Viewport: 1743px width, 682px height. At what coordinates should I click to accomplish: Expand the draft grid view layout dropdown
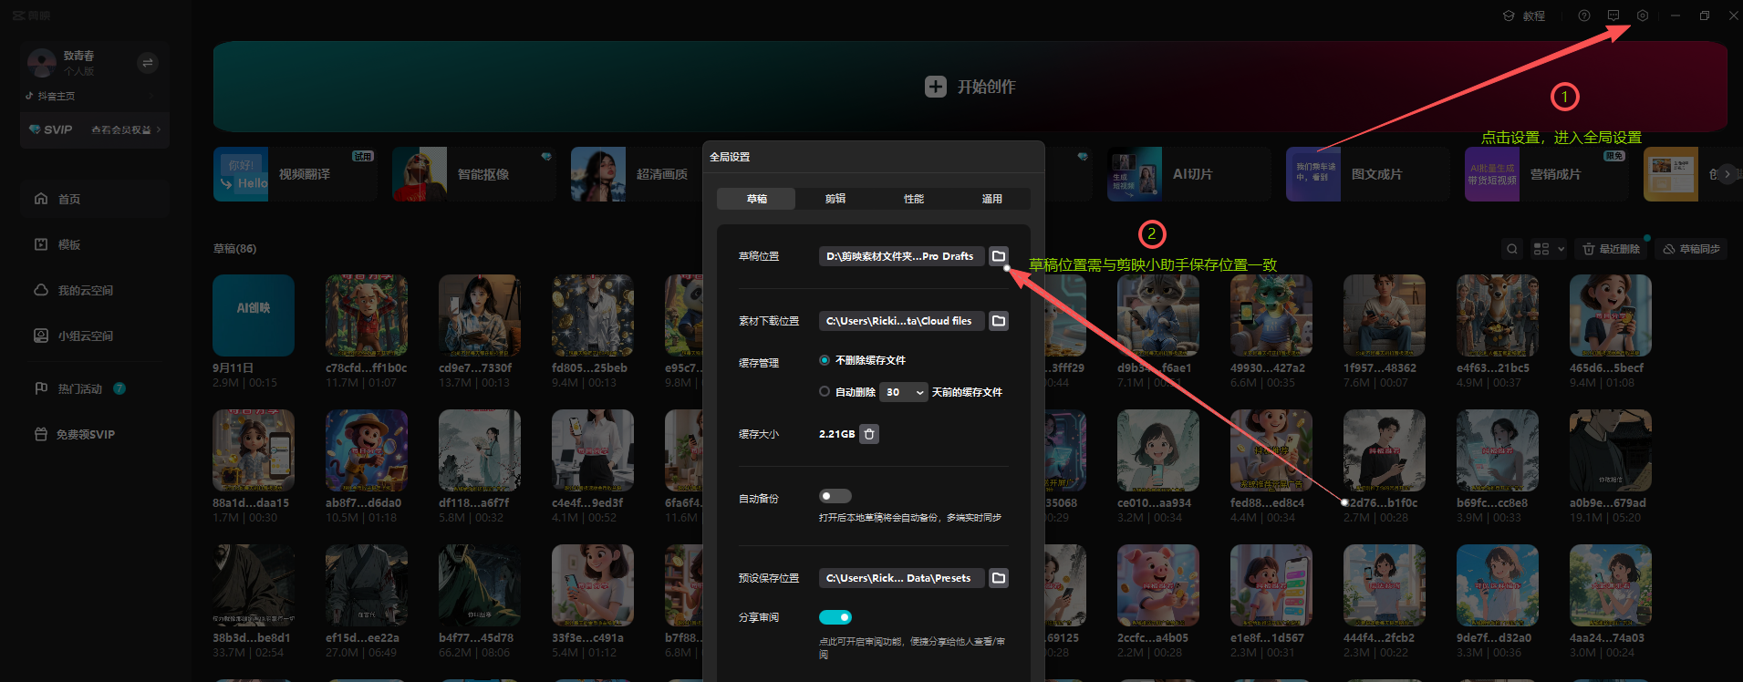click(x=1548, y=249)
